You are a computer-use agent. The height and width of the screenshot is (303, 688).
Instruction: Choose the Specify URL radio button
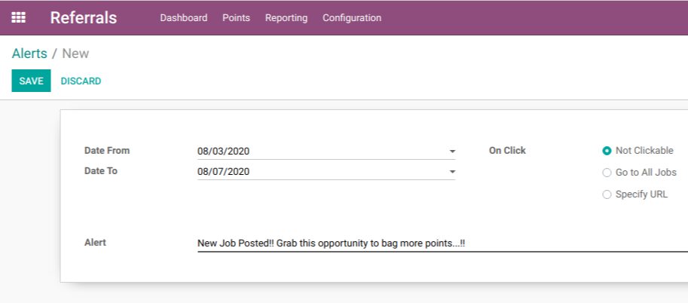click(x=607, y=194)
